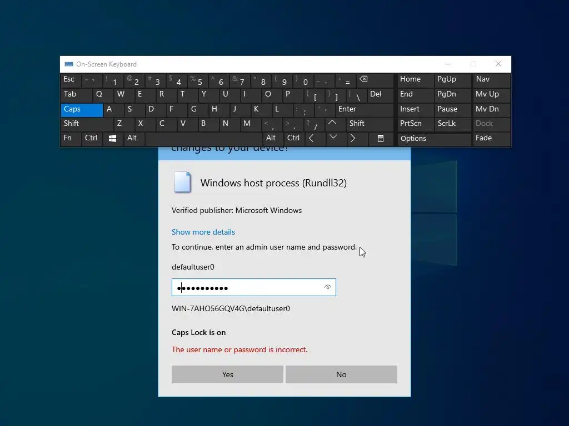Toggle the Fn key
The image size is (569, 426).
point(71,139)
